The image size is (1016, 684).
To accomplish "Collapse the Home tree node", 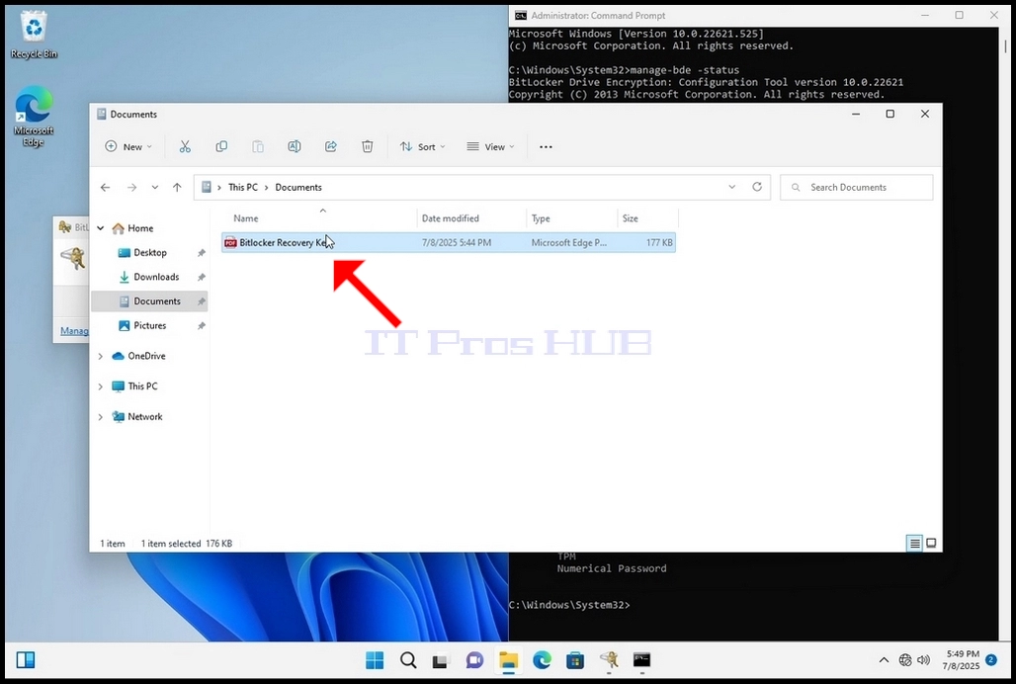I will pyautogui.click(x=101, y=228).
